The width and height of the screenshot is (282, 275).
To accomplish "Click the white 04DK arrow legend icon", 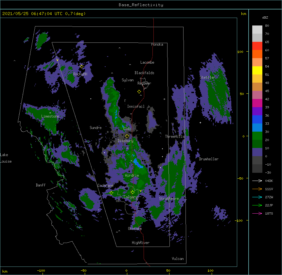I will [x=257, y=181].
